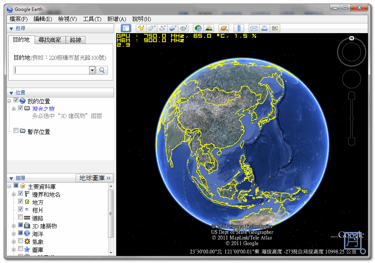Open the 工具 menu
The image size is (375, 263).
pyautogui.click(x=92, y=19)
